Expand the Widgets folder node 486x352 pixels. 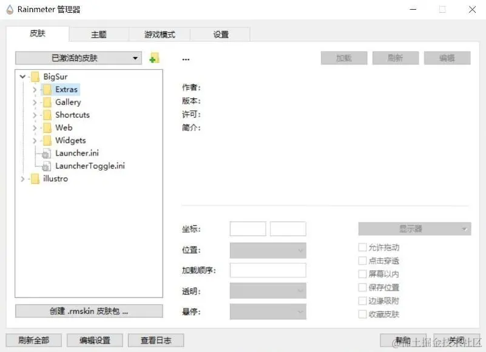point(35,140)
